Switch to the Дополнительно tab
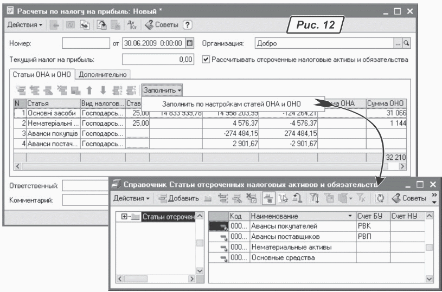 [103, 74]
